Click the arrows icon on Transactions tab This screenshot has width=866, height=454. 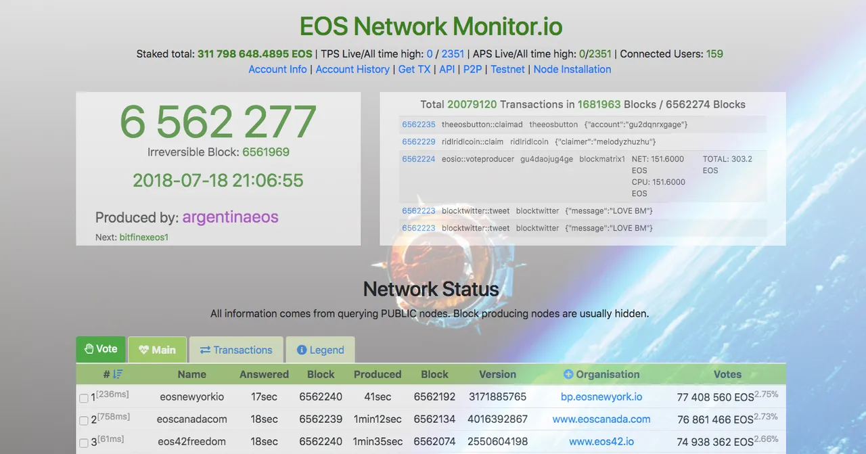pos(205,350)
